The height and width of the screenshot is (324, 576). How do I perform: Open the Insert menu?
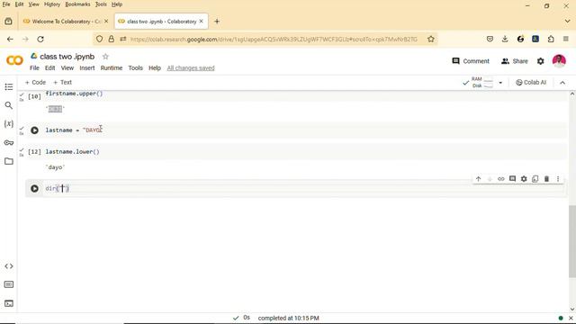[x=87, y=68]
